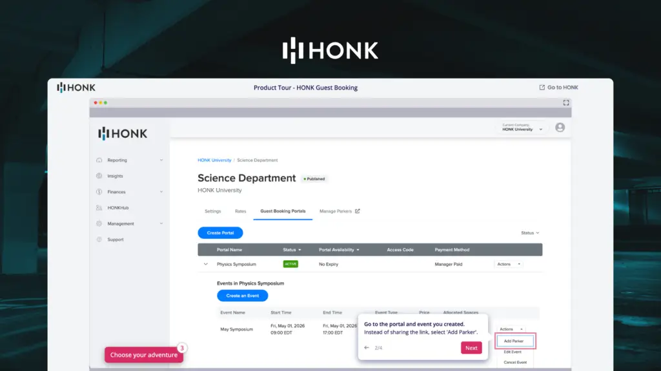Click the Support help icon
Viewport: 661px width, 371px height.
[x=99, y=240]
